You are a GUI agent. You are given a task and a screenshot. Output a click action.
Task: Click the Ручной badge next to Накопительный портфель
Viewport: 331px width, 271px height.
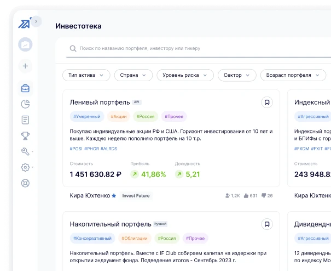[160, 224]
